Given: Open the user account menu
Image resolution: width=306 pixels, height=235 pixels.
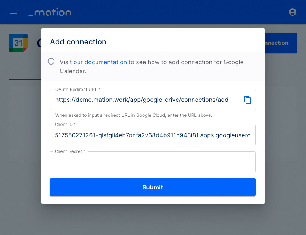Looking at the screenshot, I should click(x=292, y=12).
